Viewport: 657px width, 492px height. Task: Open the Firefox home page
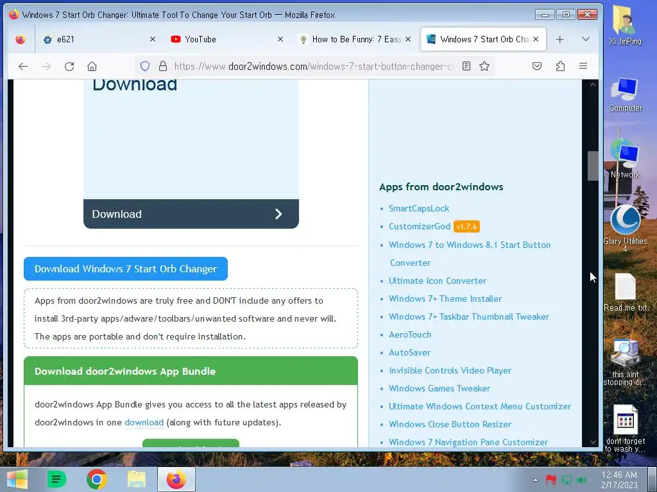pyautogui.click(x=92, y=66)
